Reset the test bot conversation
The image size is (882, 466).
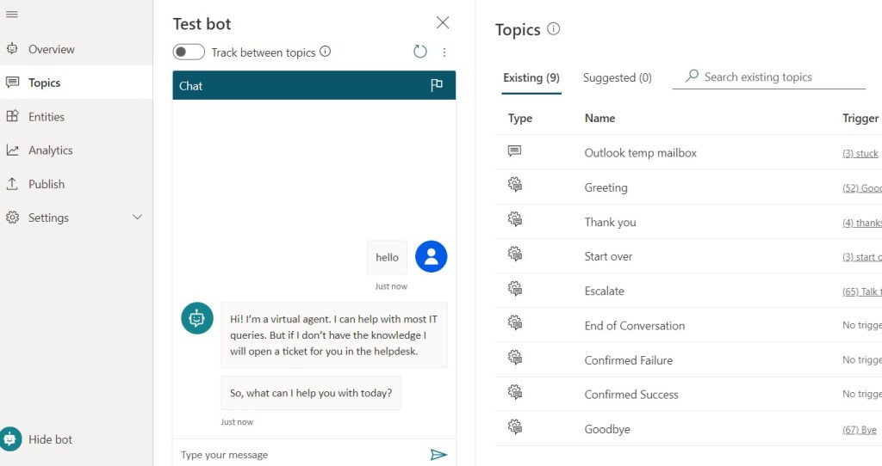point(420,52)
